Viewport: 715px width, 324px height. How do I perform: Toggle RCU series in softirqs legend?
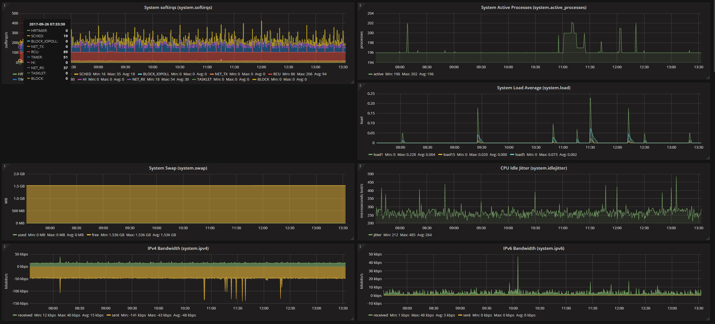coord(276,74)
